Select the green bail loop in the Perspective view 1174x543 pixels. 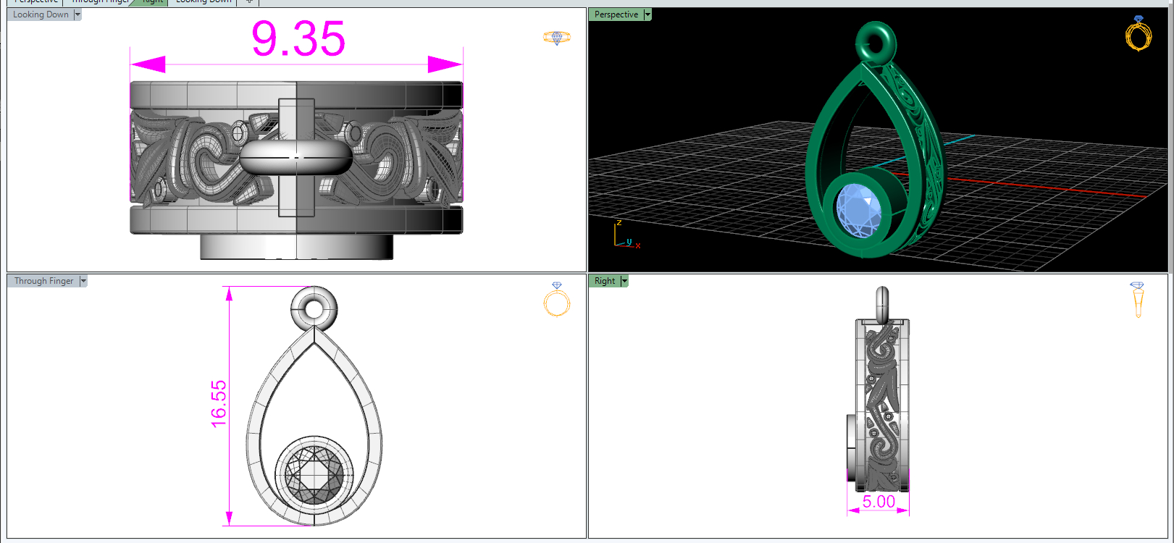click(876, 43)
